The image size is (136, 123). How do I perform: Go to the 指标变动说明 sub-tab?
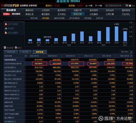pos(59,18)
